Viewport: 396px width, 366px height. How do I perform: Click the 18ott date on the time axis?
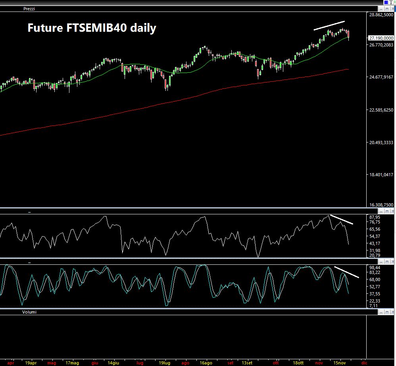point(298,363)
